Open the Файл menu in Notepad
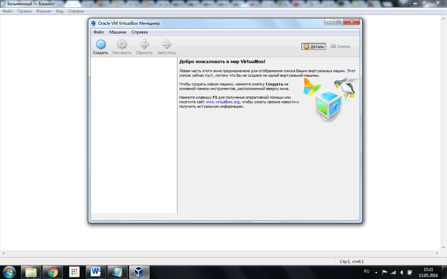447x279 pixels. 7,11
